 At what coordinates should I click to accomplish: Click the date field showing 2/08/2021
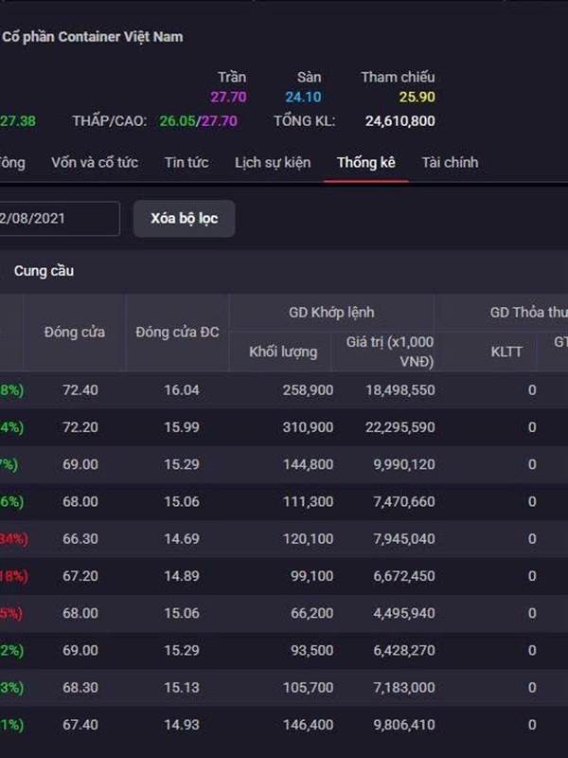tap(60, 219)
